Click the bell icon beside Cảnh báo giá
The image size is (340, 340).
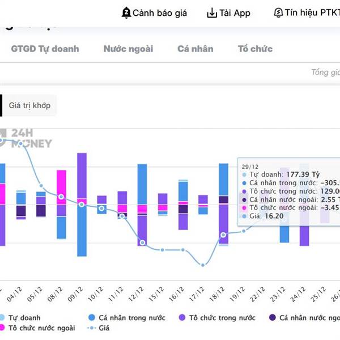126,12
